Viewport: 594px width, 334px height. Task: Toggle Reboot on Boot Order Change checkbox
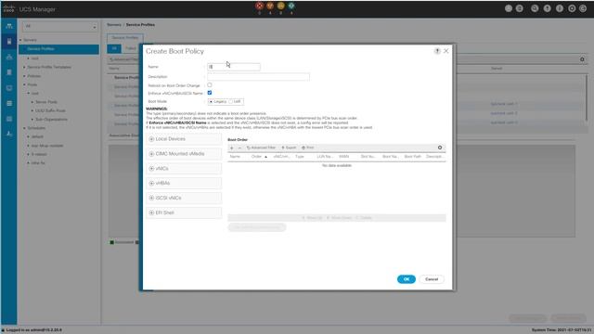[210, 85]
